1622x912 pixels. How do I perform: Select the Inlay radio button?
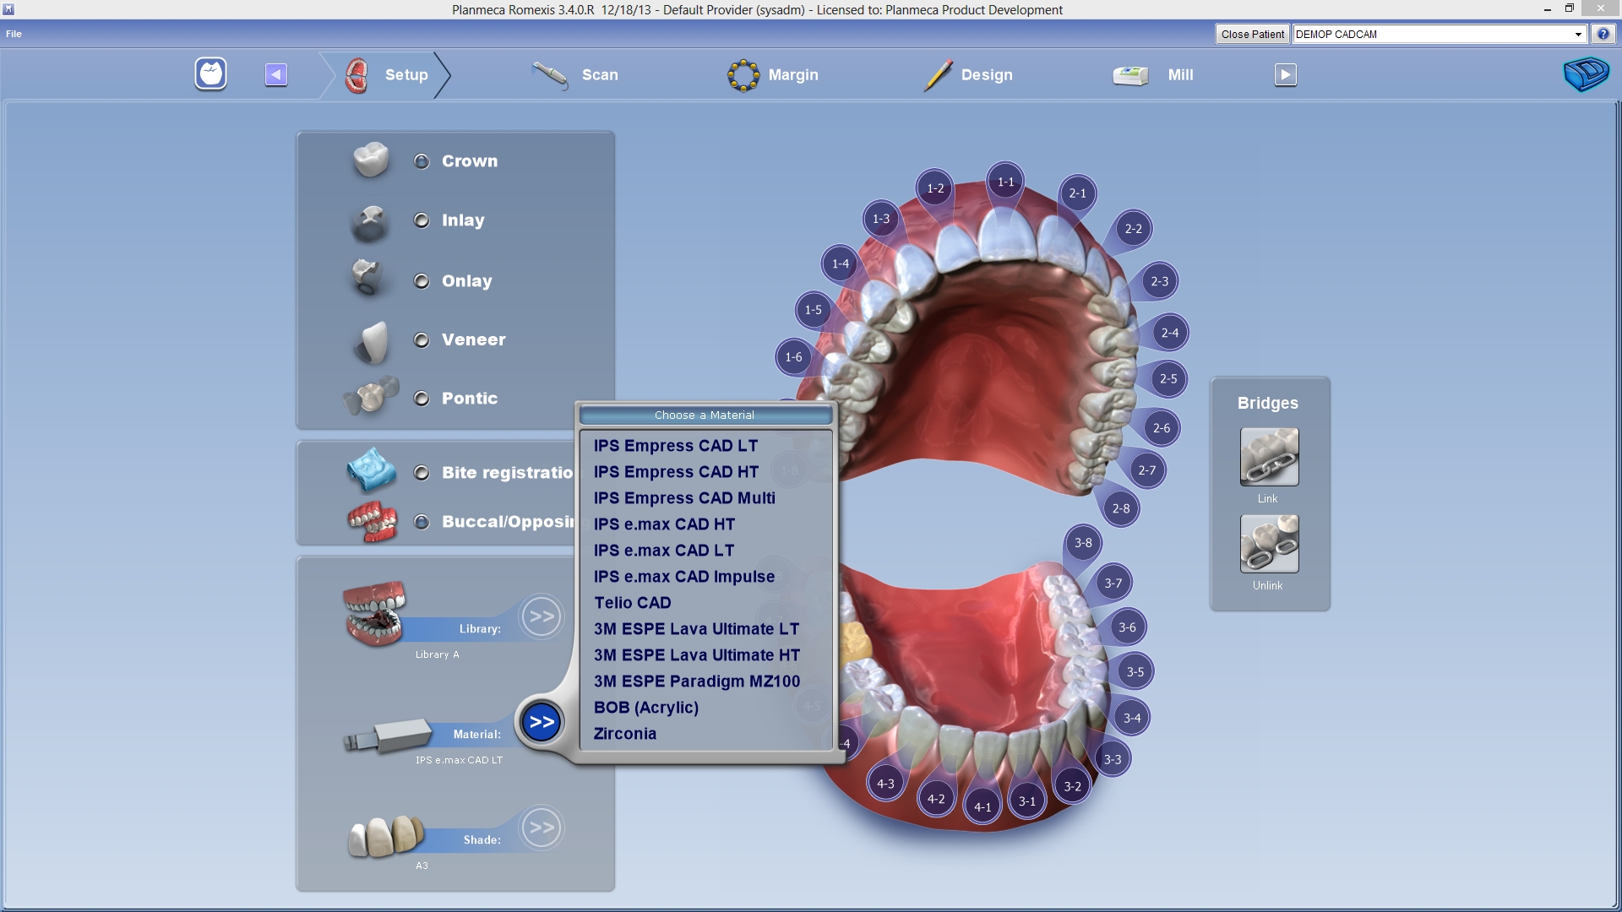pyautogui.click(x=422, y=220)
